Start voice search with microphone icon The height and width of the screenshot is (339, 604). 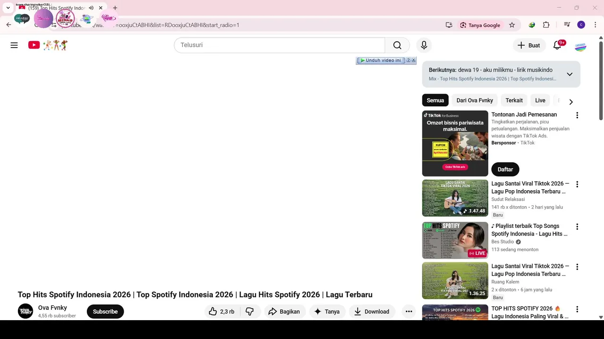tap(424, 45)
